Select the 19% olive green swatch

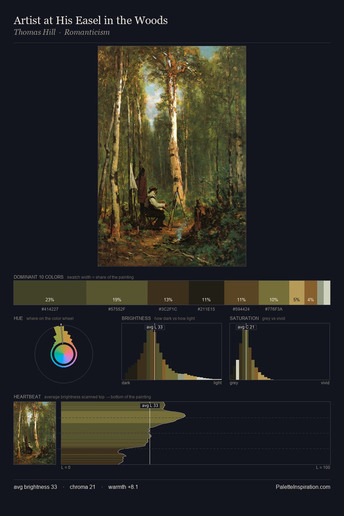pos(117,293)
